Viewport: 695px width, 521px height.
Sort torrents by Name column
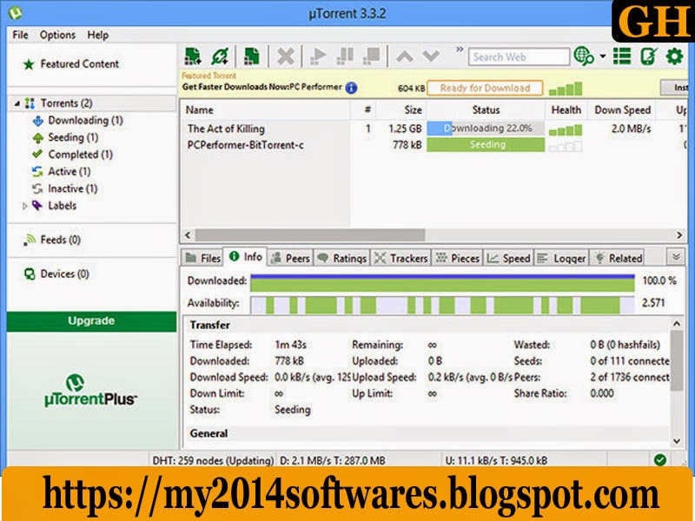click(199, 110)
